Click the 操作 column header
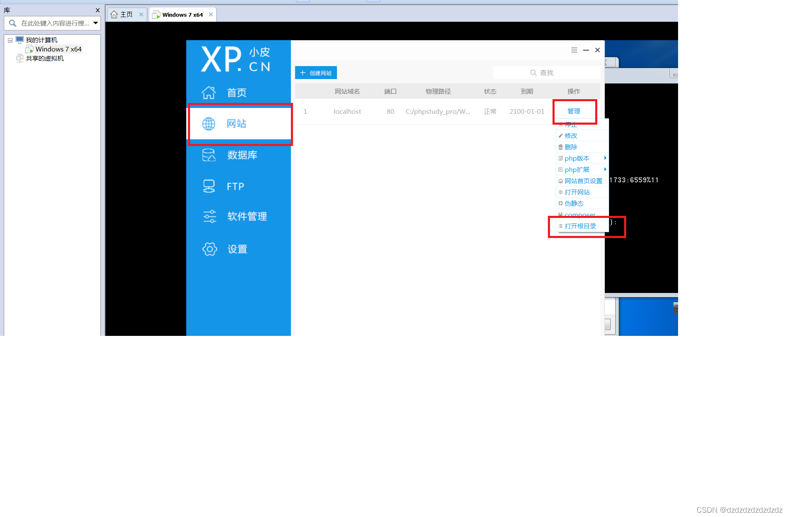 pyautogui.click(x=574, y=91)
